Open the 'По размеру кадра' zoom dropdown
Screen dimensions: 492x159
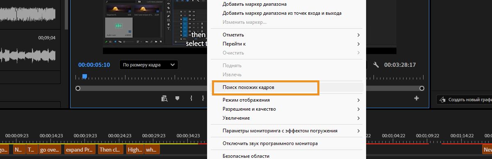pos(149,65)
